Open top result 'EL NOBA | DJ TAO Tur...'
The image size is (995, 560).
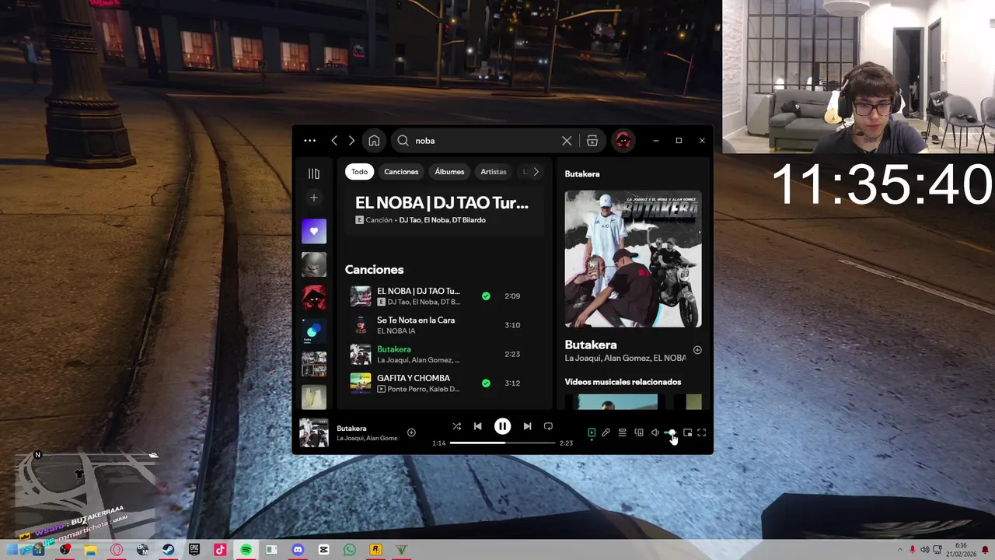point(442,203)
